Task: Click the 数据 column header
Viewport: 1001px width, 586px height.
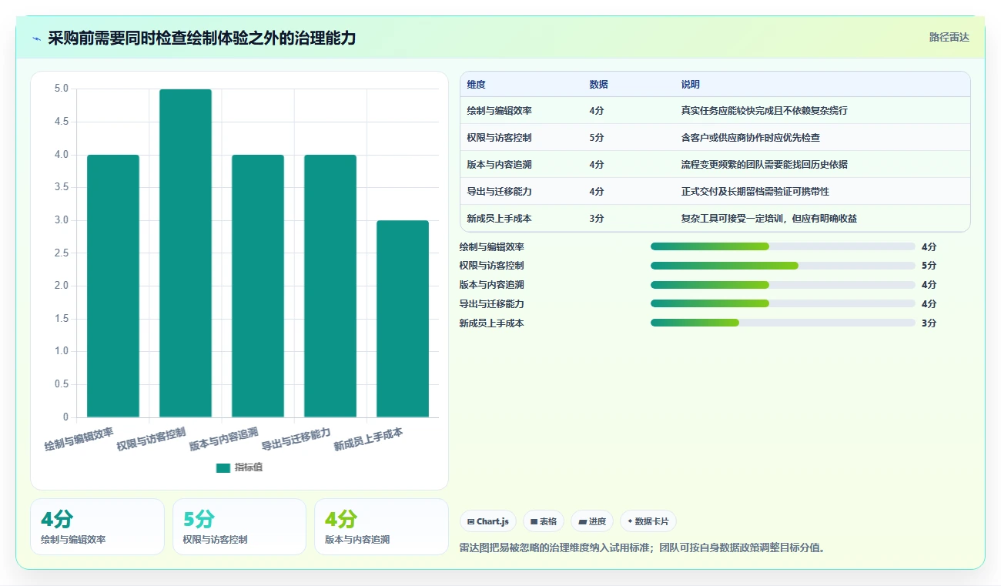Action: click(598, 85)
